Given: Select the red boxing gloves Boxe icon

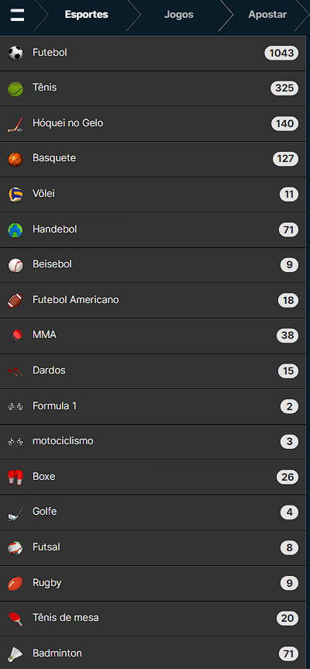Looking at the screenshot, I should pos(15,477).
